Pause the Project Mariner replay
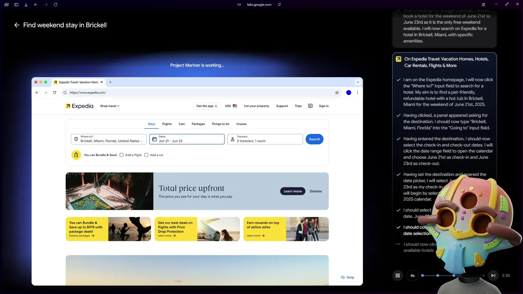 [x=398, y=276]
